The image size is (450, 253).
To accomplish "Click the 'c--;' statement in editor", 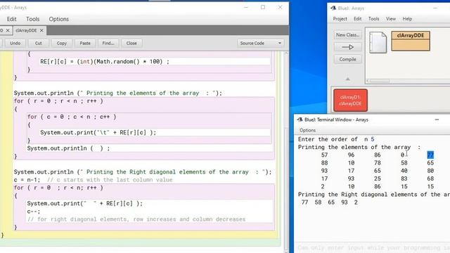I will click(x=34, y=212).
